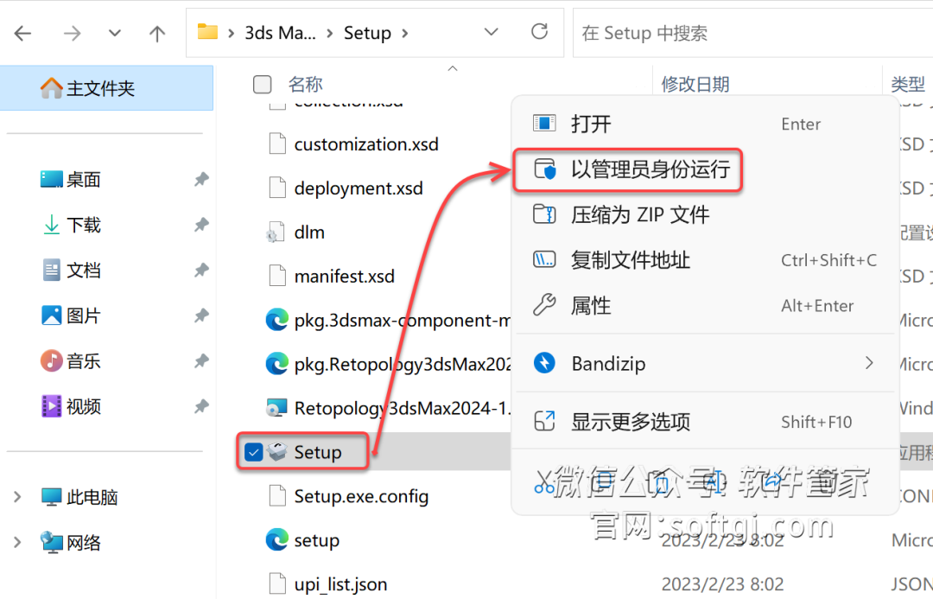Choose 压缩为 ZIP 文件 menu option
The height and width of the screenshot is (599, 933).
639,214
